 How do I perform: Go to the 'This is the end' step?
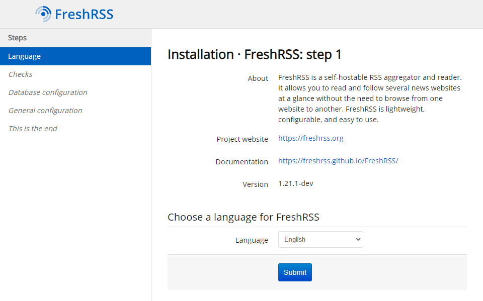[x=32, y=128]
